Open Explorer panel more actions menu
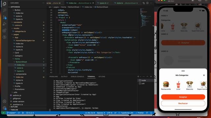Screen dimensions: 211x118 (x=43, y=3)
